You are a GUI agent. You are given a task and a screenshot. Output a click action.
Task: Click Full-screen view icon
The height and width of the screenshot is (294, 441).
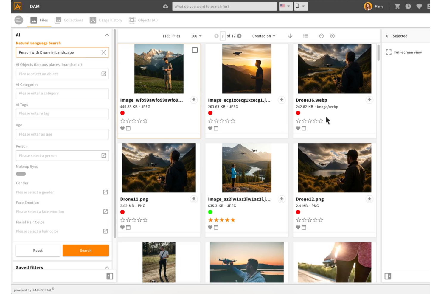389,52
